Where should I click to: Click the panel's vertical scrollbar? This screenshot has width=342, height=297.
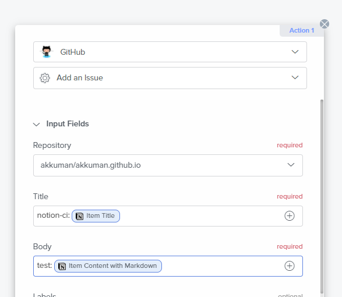pos(322,196)
